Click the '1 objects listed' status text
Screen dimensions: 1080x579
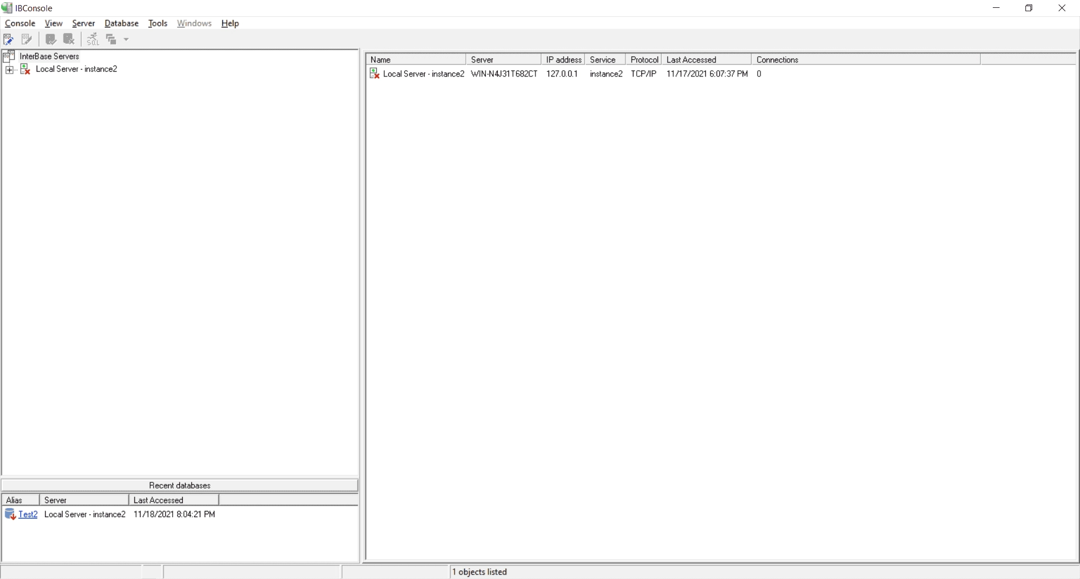480,572
